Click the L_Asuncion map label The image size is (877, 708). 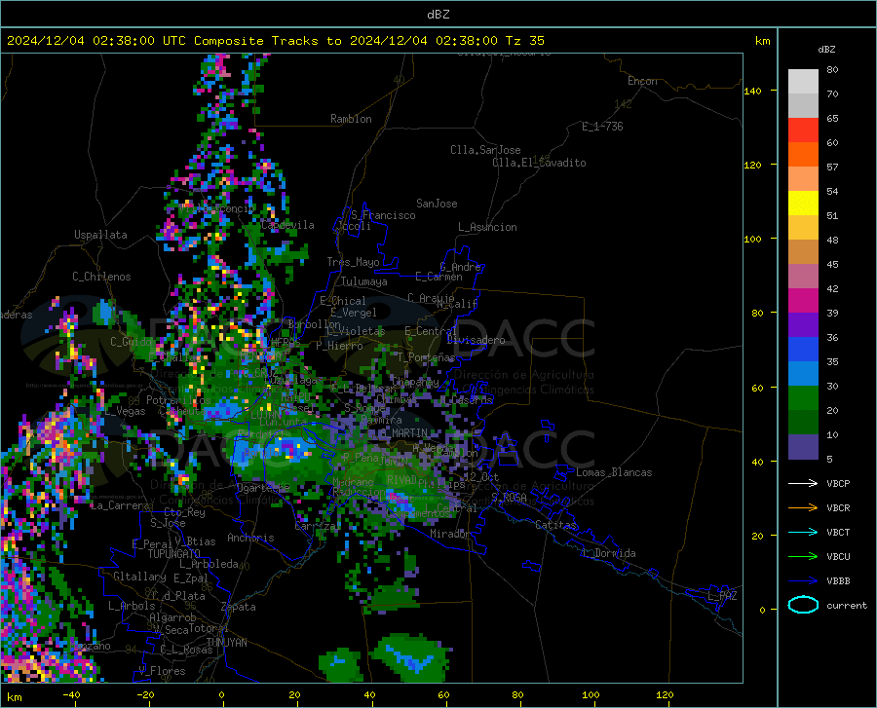click(x=487, y=227)
